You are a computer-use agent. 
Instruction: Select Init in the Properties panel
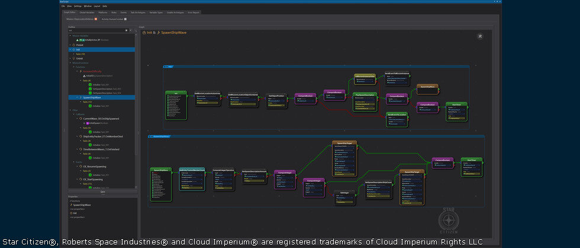tap(75, 213)
